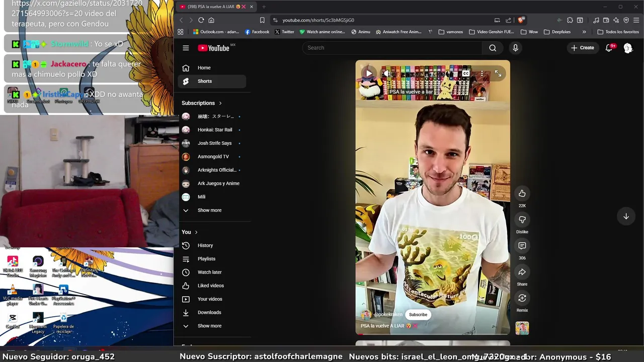Go to the next short arrow
The image size is (644, 362).
(626, 216)
